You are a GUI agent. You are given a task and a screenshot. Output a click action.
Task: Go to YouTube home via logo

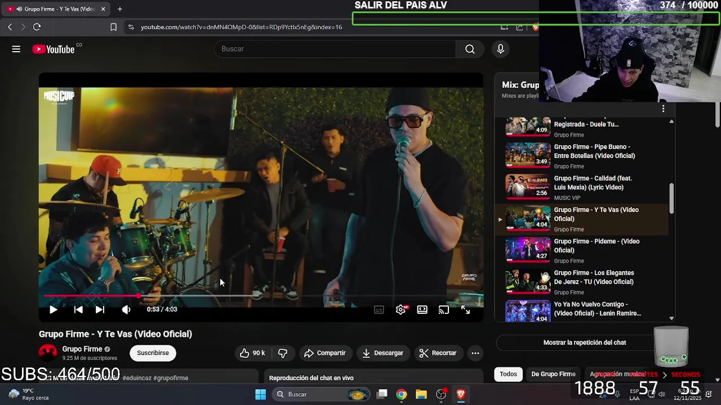(x=53, y=49)
